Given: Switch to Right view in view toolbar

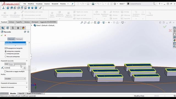Looking at the screenshot, I should (18, 8).
